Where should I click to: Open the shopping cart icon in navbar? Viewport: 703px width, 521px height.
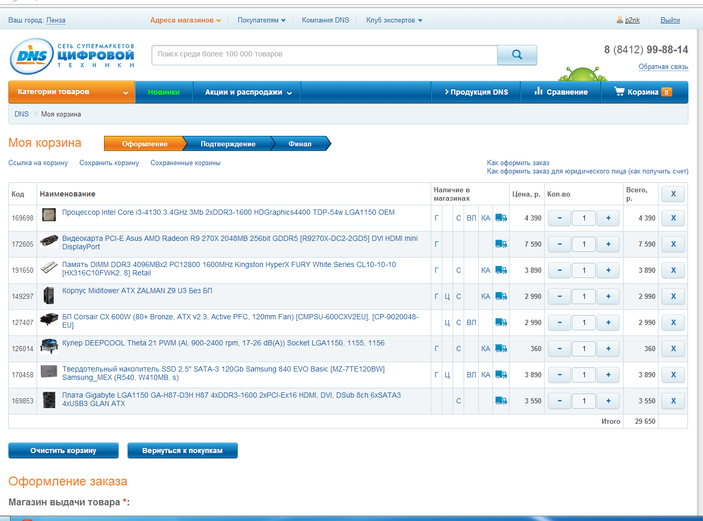point(619,91)
